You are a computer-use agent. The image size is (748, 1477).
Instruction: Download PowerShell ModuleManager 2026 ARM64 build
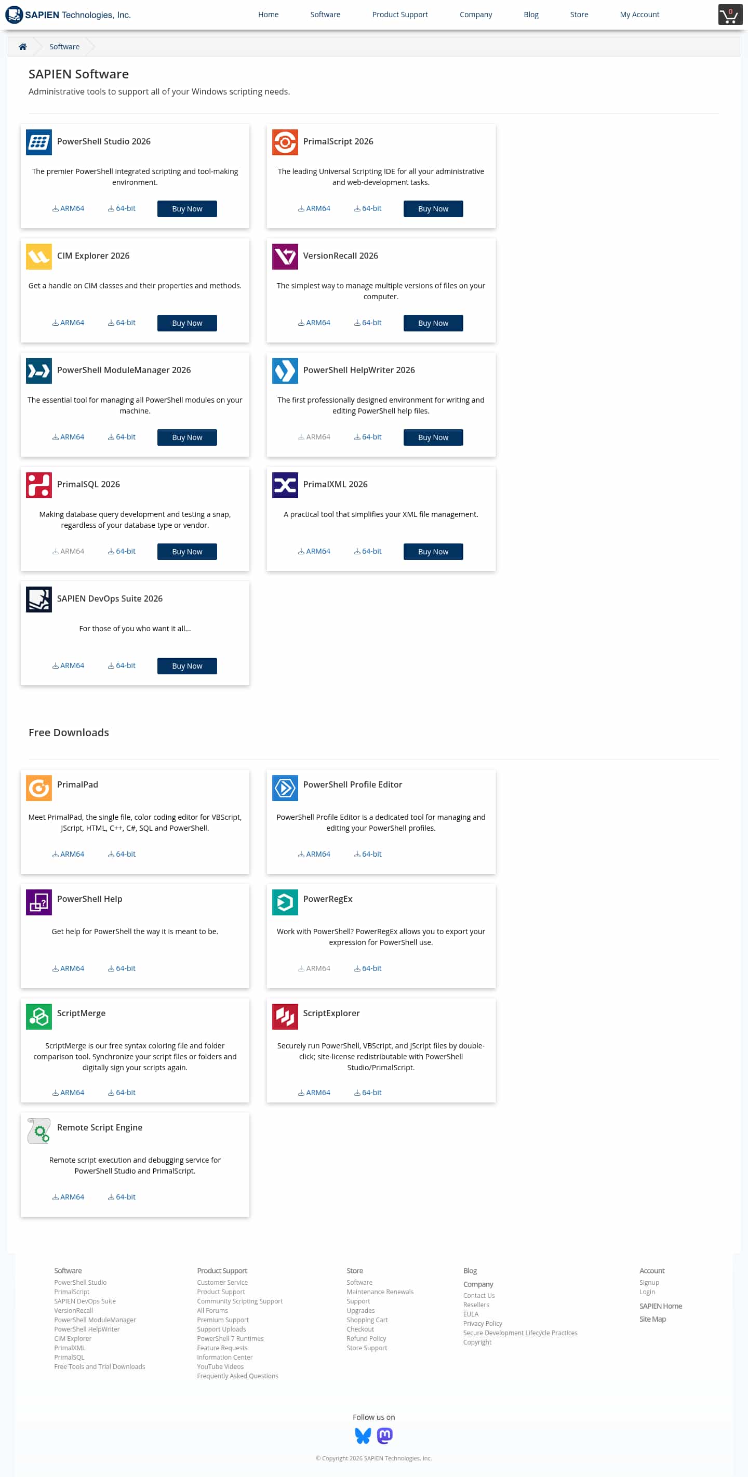68,436
